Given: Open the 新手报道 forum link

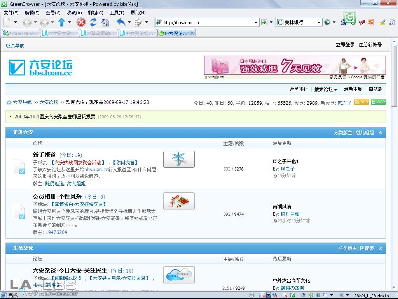Looking at the screenshot, I should (x=44, y=155).
